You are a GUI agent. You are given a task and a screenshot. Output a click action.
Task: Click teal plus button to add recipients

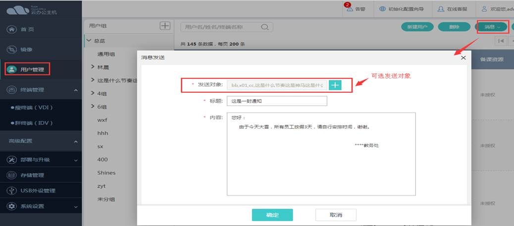point(335,85)
